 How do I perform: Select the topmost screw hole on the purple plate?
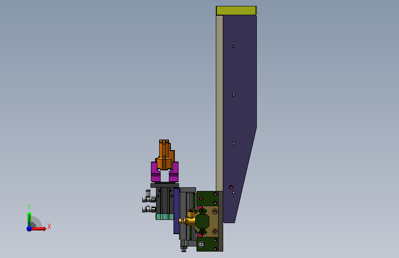[x=233, y=46]
